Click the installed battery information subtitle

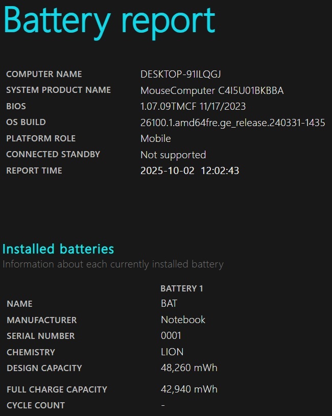(x=113, y=264)
